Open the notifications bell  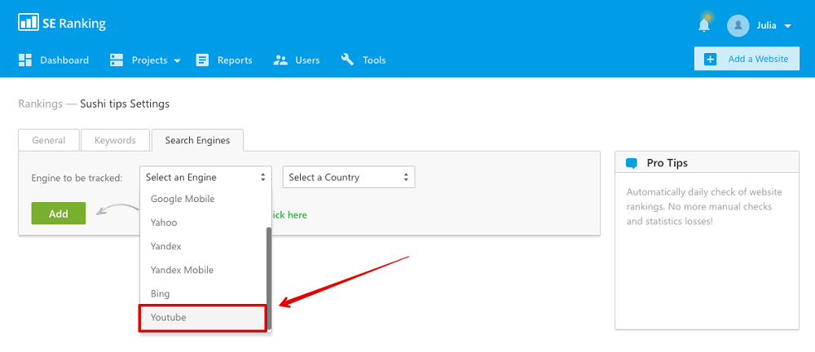[704, 25]
